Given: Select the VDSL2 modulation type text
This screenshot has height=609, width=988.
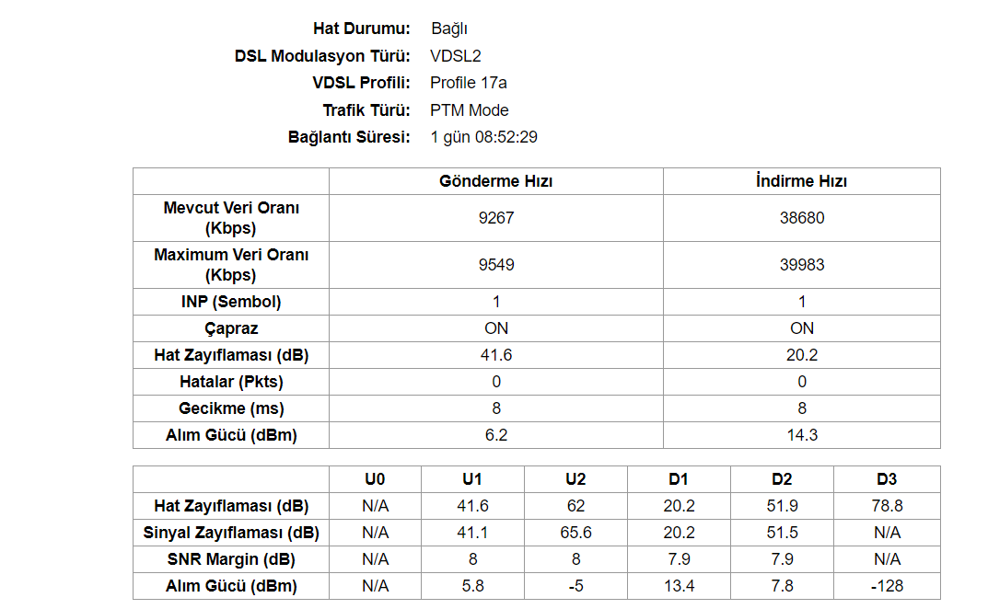Looking at the screenshot, I should pyautogui.click(x=456, y=56).
